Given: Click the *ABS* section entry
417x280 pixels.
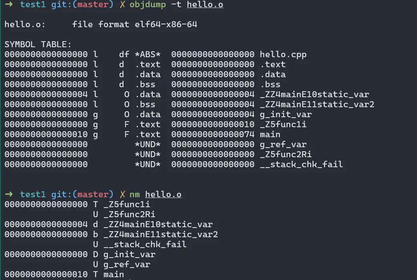Looking at the screenshot, I should pyautogui.click(x=148, y=54).
